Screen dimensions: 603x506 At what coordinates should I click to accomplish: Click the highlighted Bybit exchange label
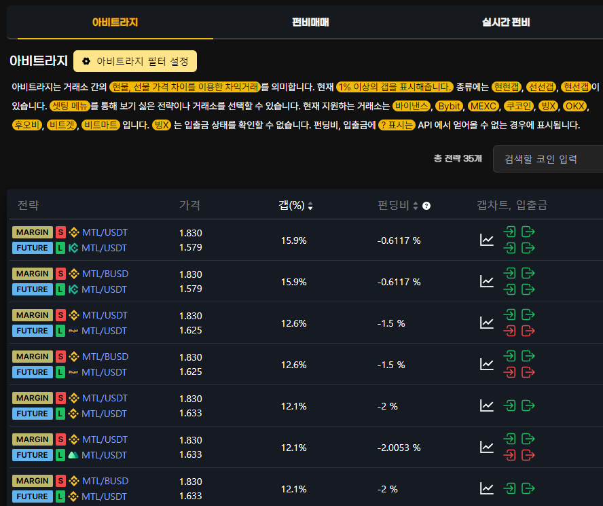pyautogui.click(x=449, y=106)
